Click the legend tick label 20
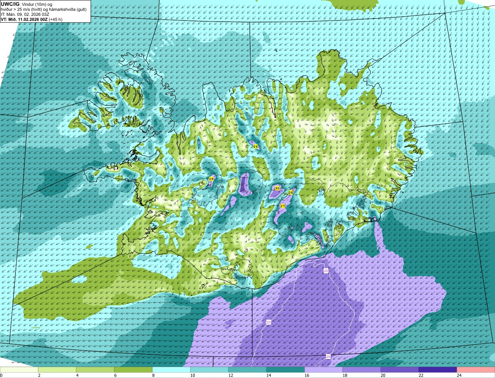 383,375
